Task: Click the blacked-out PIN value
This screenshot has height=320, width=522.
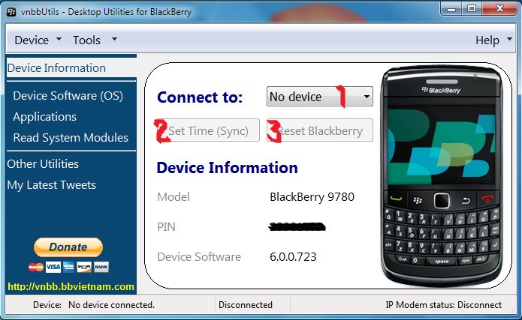Action: (x=297, y=227)
